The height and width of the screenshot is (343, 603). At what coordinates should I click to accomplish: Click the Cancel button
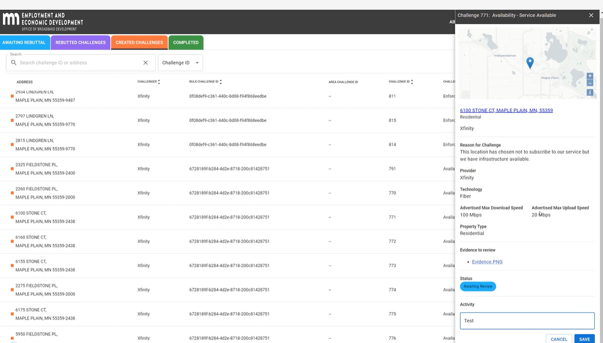559,339
